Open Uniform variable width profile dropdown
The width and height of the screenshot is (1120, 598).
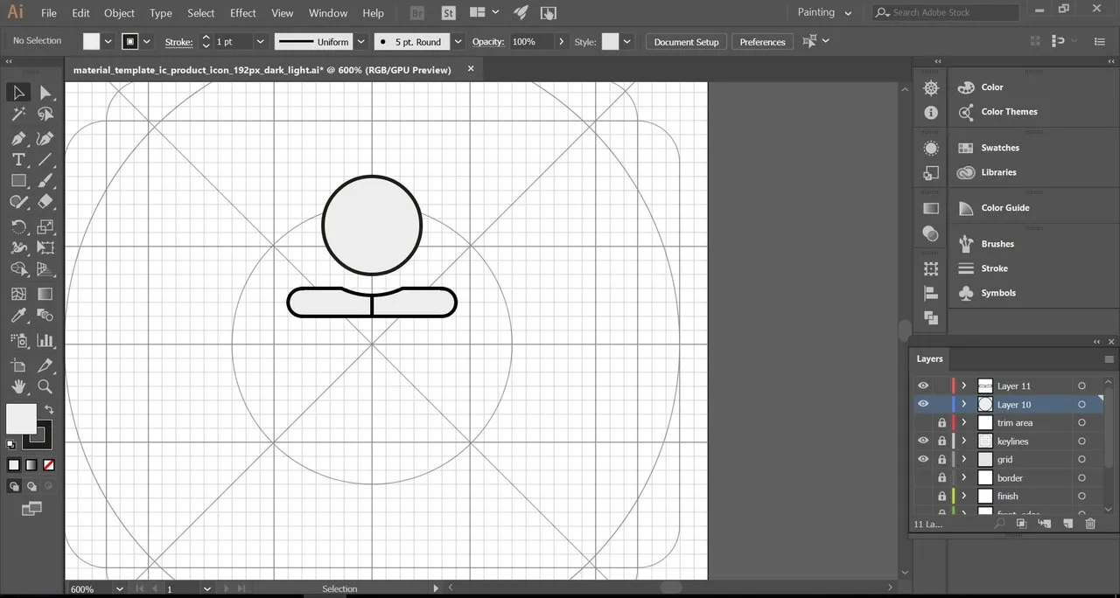point(360,42)
